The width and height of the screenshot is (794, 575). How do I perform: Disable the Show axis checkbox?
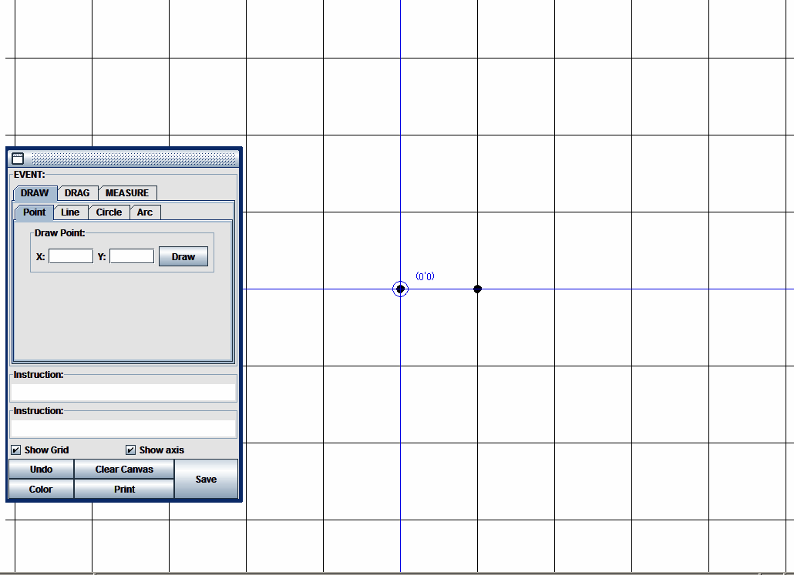tap(131, 450)
